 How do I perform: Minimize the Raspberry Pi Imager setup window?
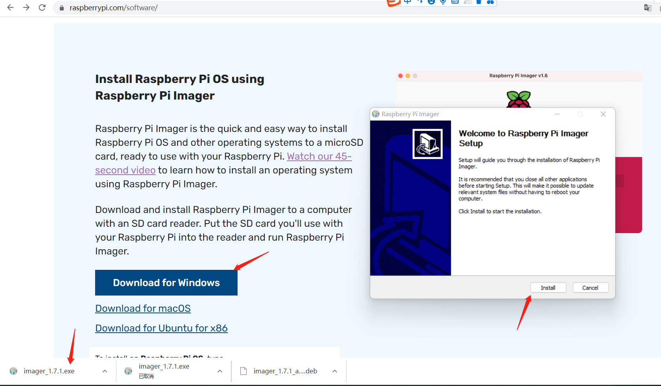coord(557,114)
